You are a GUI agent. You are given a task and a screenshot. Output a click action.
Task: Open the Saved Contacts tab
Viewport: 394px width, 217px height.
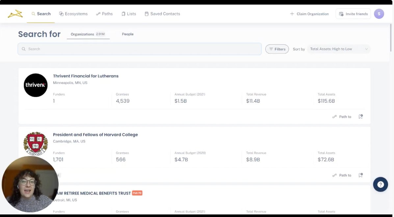162,14
